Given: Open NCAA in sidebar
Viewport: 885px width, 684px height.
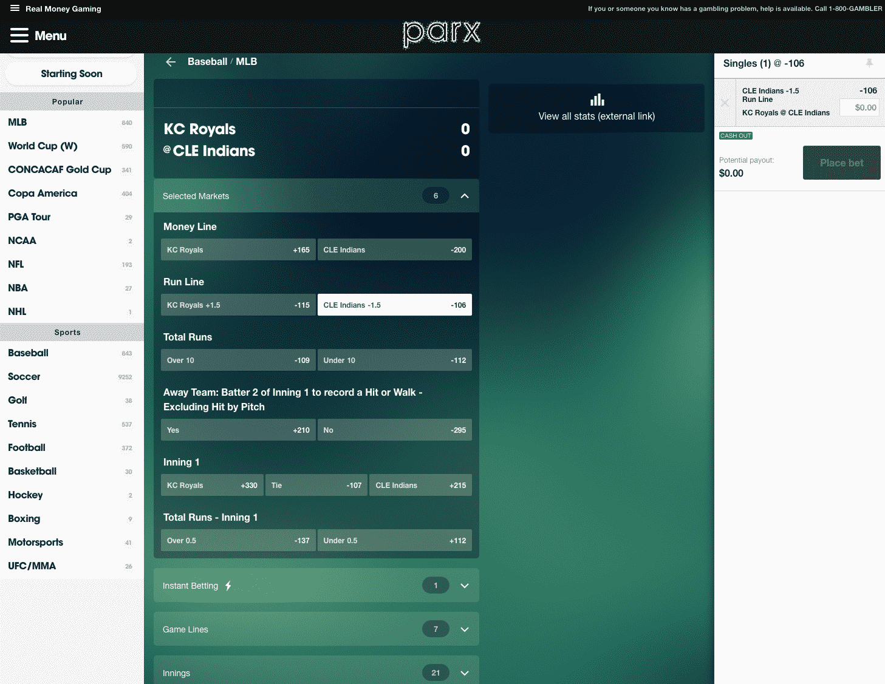Looking at the screenshot, I should (x=72, y=241).
